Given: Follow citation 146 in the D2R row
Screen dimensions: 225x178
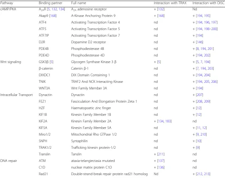Looking at the screenshot, I should pyautogui.click(x=200, y=42).
